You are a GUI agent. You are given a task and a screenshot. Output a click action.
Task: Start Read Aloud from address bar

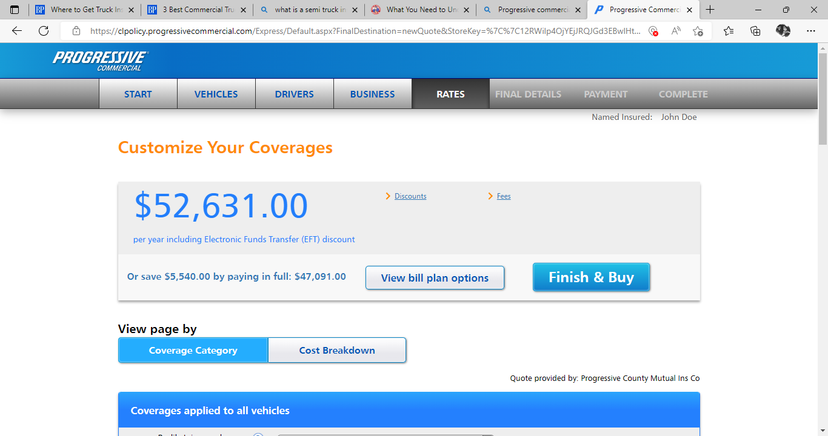pyautogui.click(x=676, y=31)
